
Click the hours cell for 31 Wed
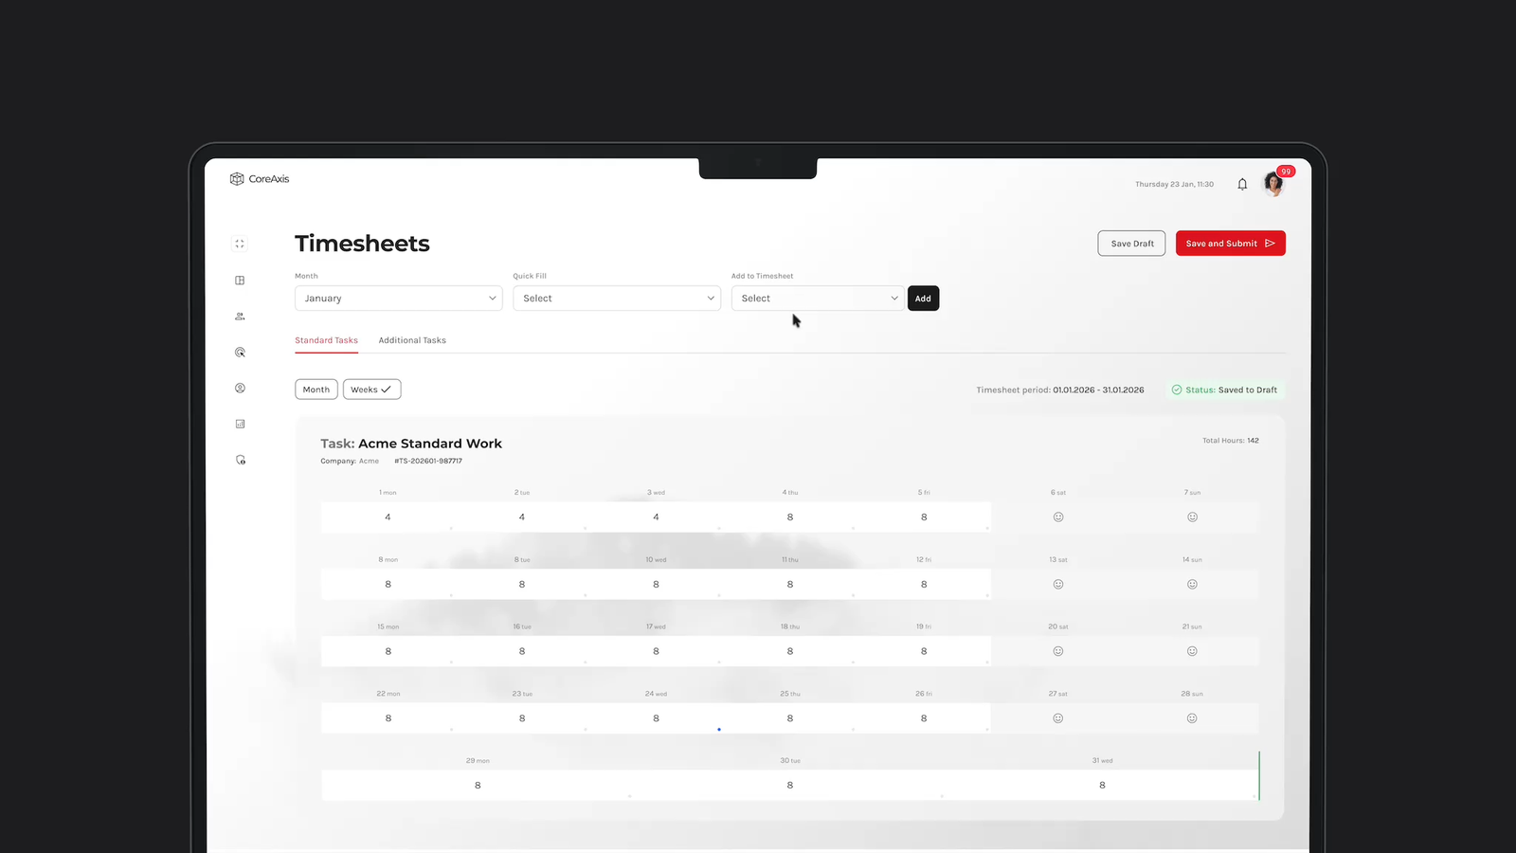(1102, 784)
